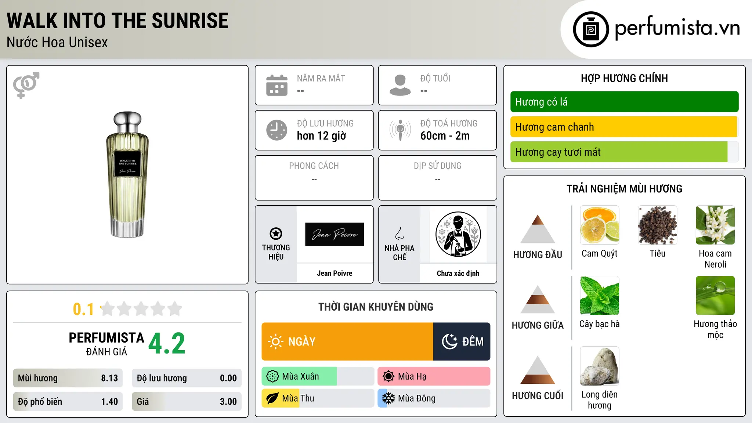Click the orange Ngày daytime bar

pyautogui.click(x=347, y=341)
